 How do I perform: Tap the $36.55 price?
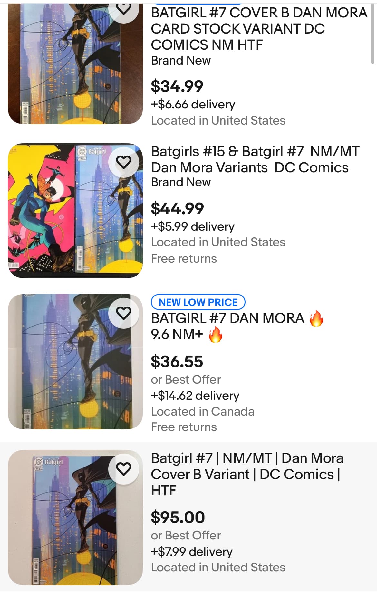[x=177, y=361]
